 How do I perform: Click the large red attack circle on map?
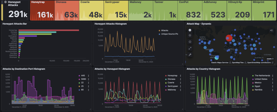[229, 38]
